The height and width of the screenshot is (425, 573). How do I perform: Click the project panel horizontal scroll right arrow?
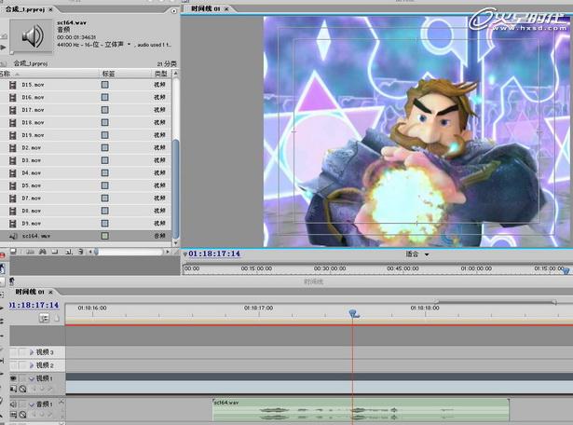(168, 252)
